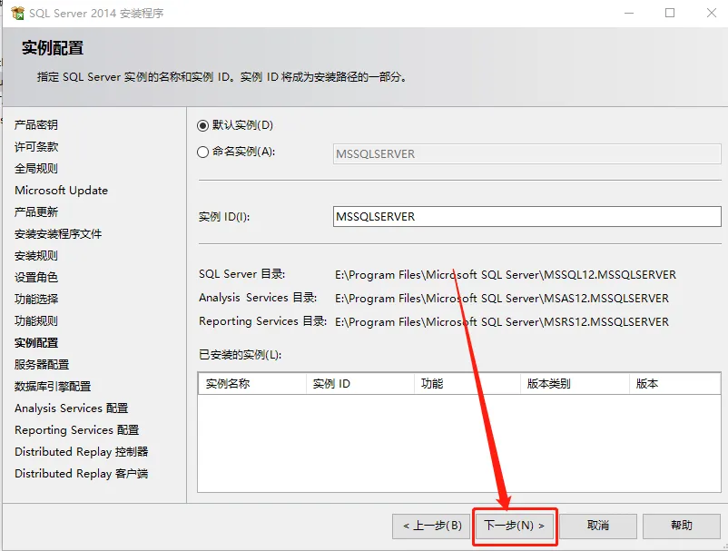Go to 功能选择 step
728x551 pixels.
pos(36,299)
